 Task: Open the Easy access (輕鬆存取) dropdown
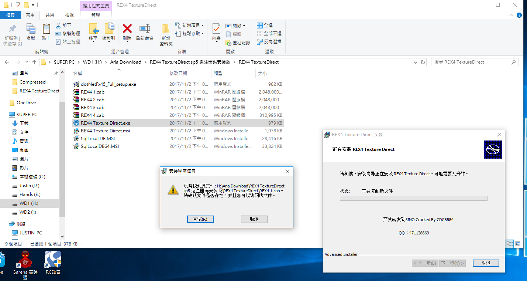(189, 34)
